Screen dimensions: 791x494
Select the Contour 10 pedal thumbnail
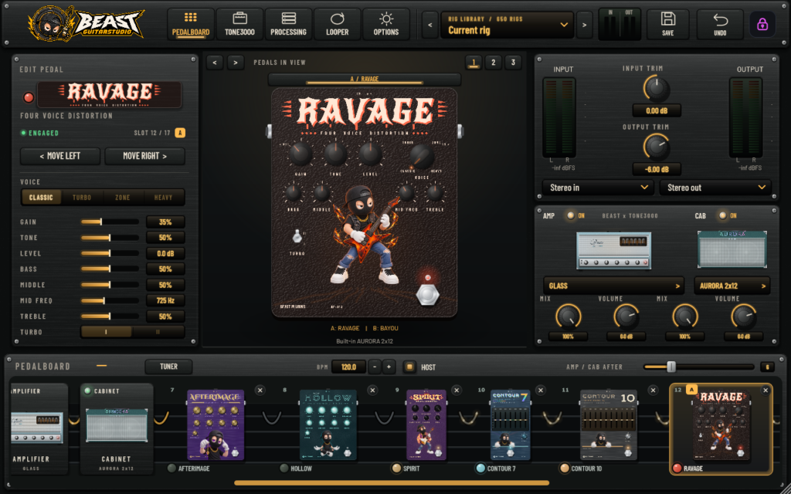[609, 425]
